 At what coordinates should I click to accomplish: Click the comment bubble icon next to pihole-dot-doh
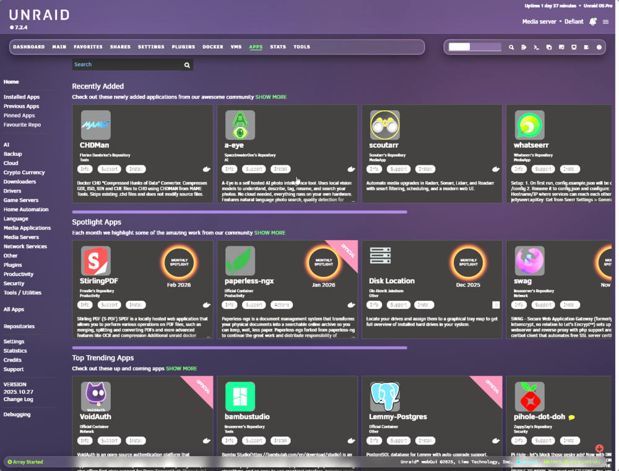point(571,417)
